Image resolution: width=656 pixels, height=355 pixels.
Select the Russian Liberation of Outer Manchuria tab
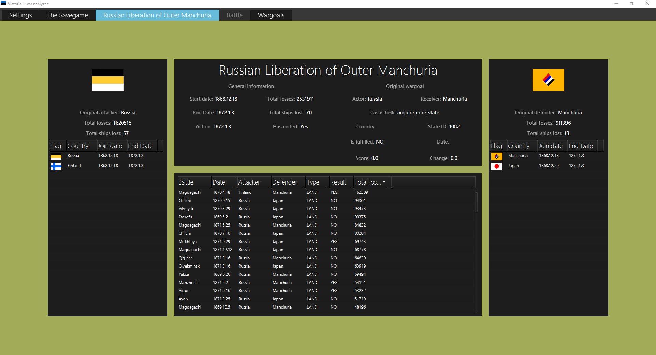(x=157, y=15)
